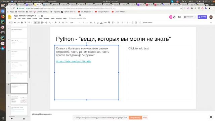This screenshot has width=215, height=121.
Task: Click the Stop sharing button
Action: [x=135, y=118]
